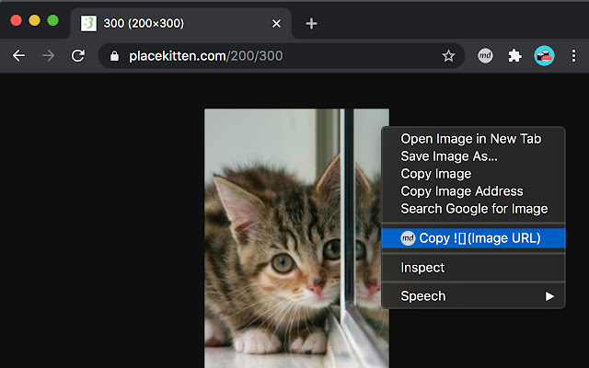The image size is (589, 368).
Task: Click the site lock icon
Action: click(115, 56)
